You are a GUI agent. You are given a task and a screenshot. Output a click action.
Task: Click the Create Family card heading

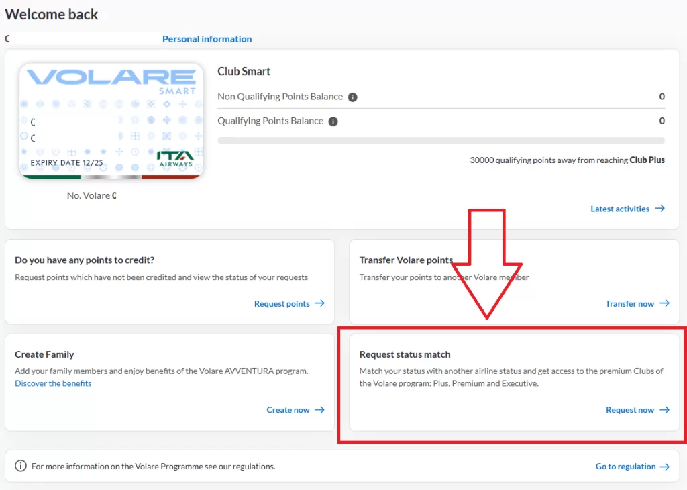pos(44,354)
